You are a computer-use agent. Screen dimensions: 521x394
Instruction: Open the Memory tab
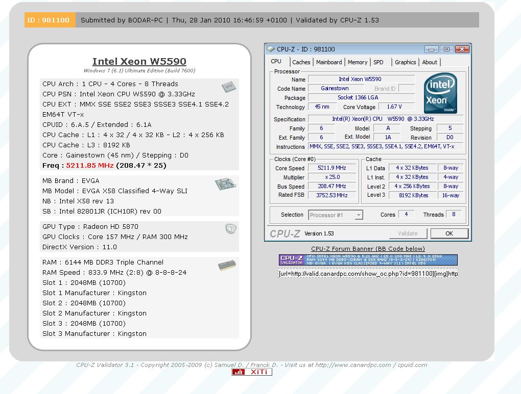pyautogui.click(x=358, y=62)
